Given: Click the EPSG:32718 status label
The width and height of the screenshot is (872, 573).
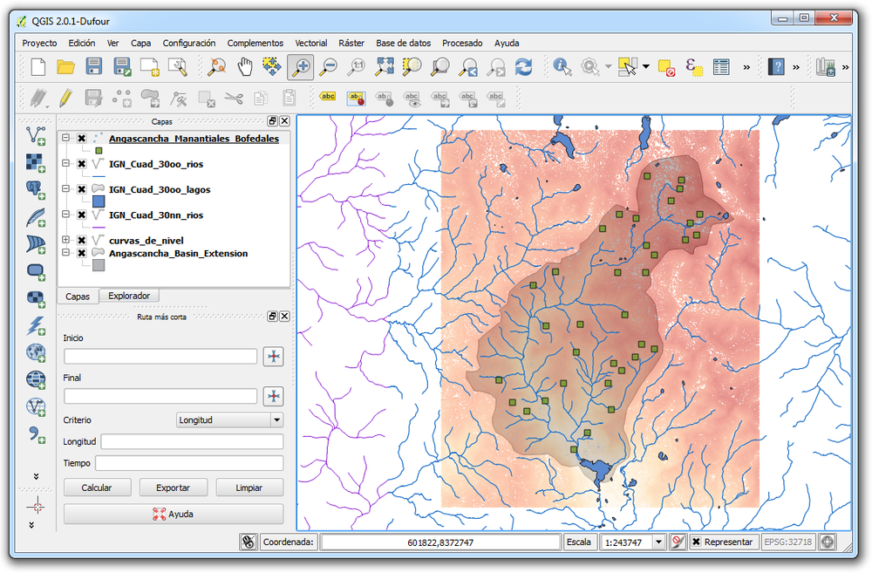Looking at the screenshot, I should (788, 542).
